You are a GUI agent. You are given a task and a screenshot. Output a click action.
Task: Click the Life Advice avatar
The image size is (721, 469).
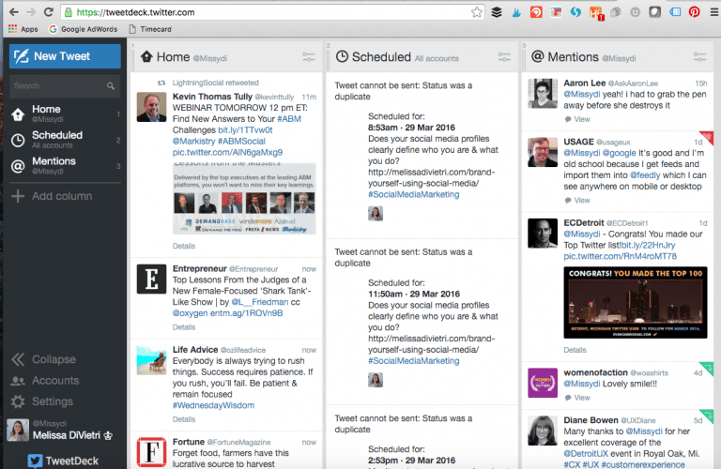tap(151, 360)
